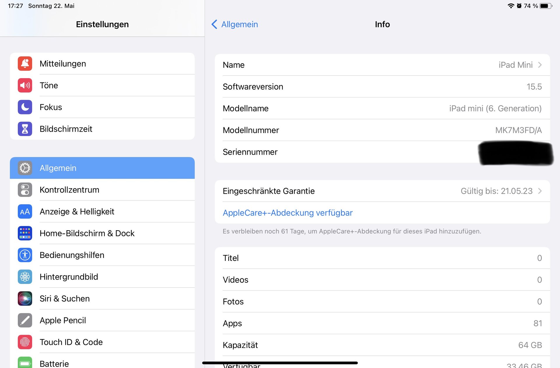This screenshot has height=368, width=560.
Task: Tap the Hintergrundbild flower icon
Action: point(25,277)
